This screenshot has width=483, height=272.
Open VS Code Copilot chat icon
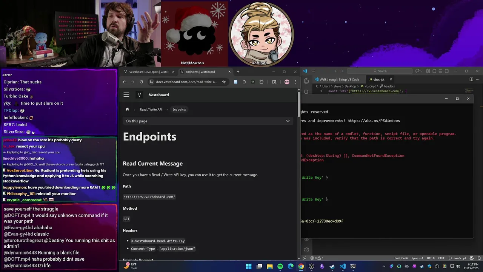(x=418, y=71)
